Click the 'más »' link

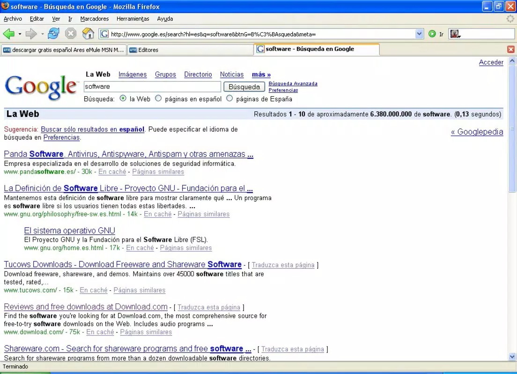tap(261, 74)
